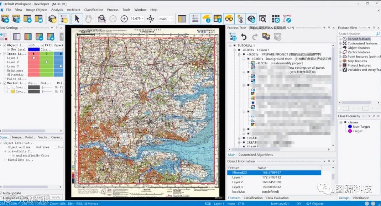381x206 pixels.
Task: Toggle the Image La... checkbox
Action: point(5,53)
